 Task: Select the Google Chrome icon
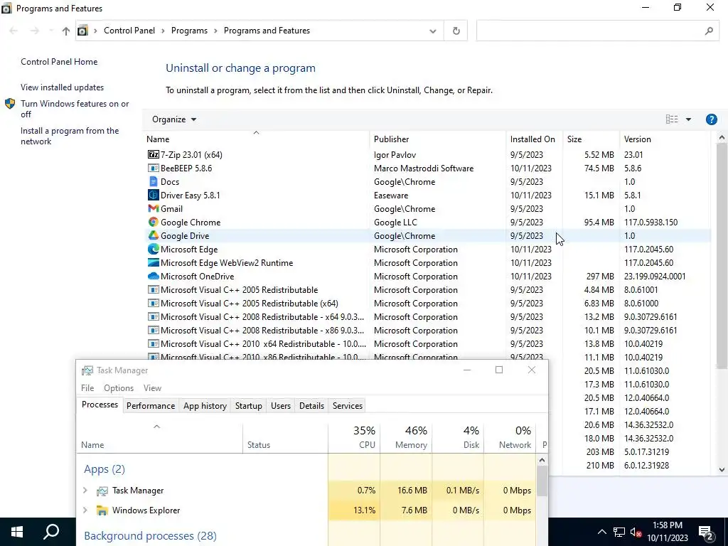point(154,222)
